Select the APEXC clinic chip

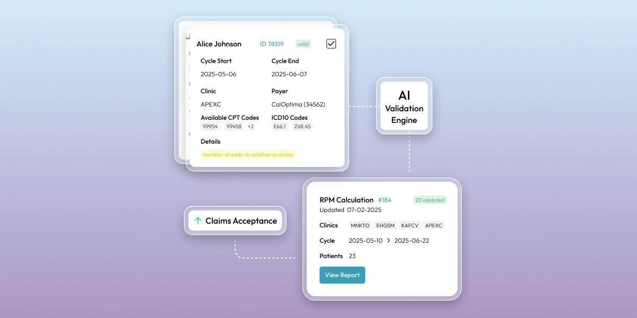[433, 225]
